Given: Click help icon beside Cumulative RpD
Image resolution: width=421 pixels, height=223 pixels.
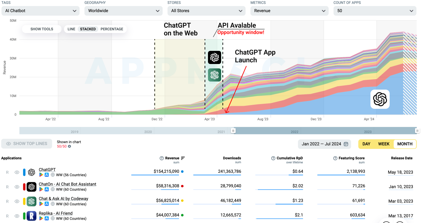Looking at the screenshot, I should click(273, 158).
